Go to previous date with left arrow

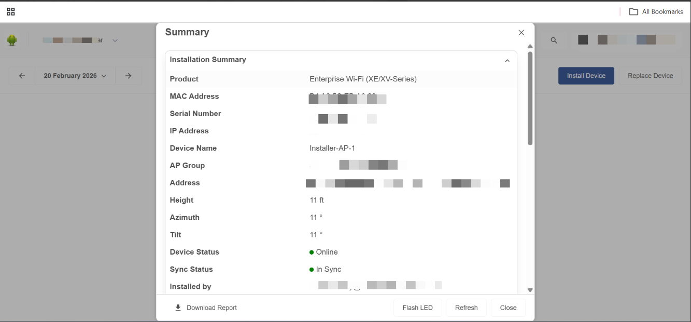[x=22, y=76]
